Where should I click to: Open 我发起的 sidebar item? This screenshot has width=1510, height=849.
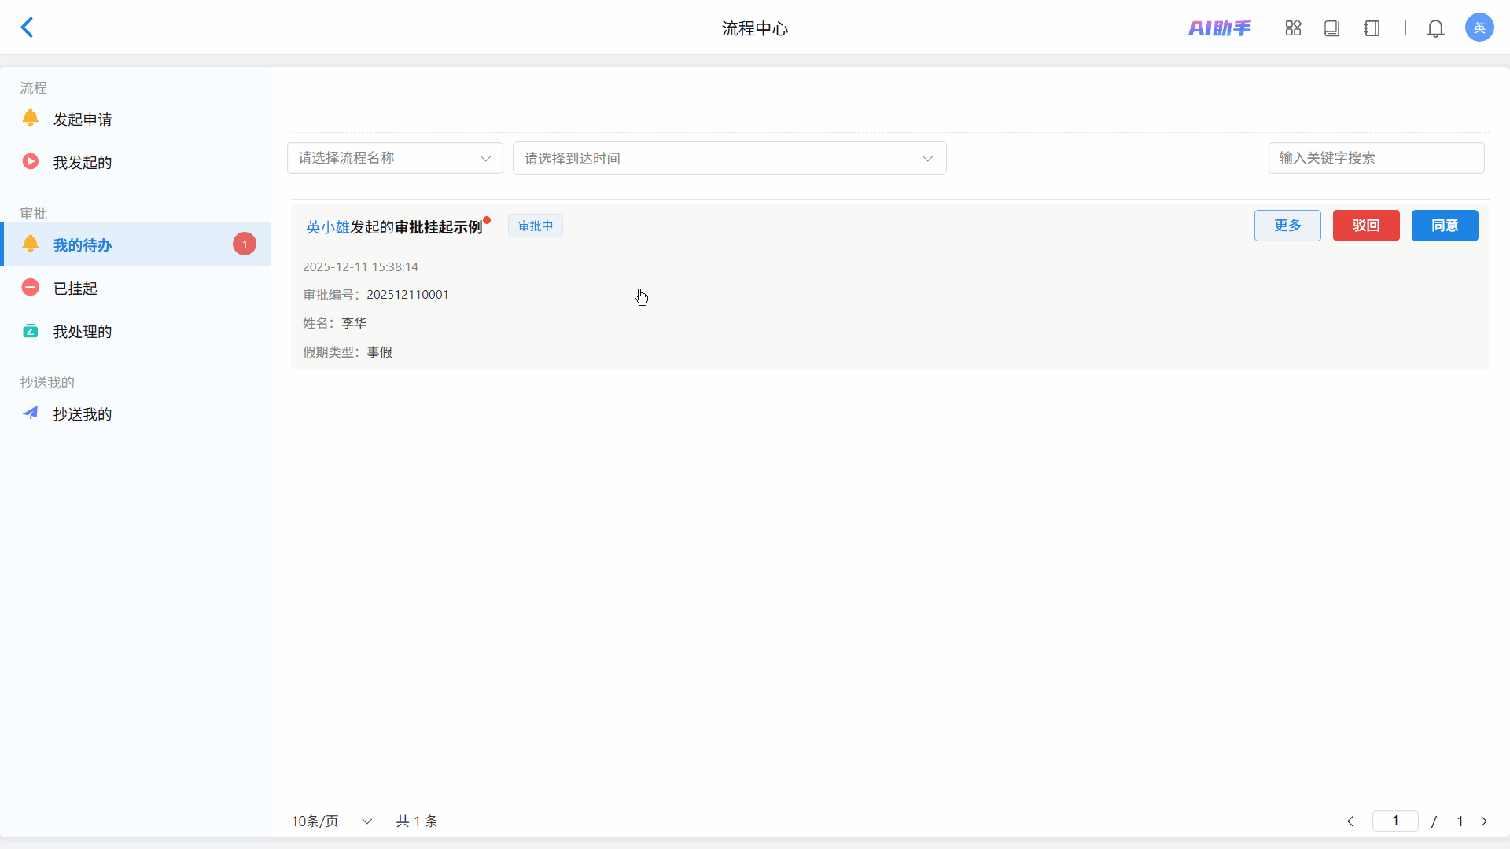pos(82,163)
